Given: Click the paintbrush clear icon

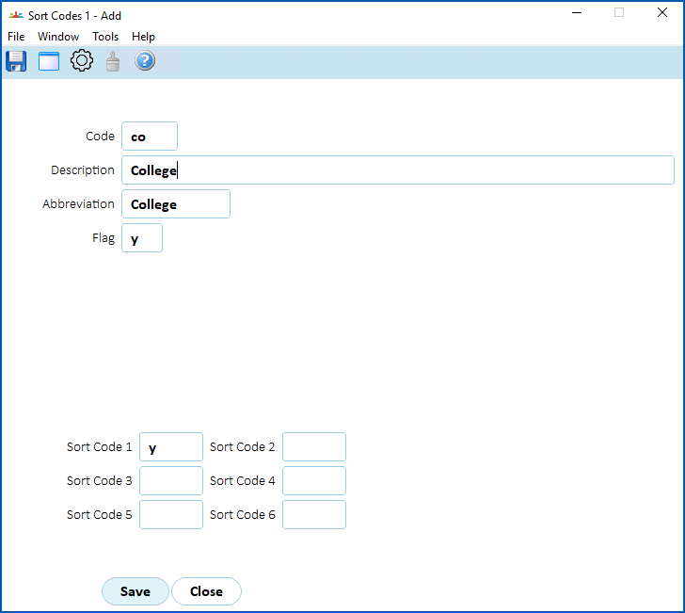Looking at the screenshot, I should (x=113, y=61).
